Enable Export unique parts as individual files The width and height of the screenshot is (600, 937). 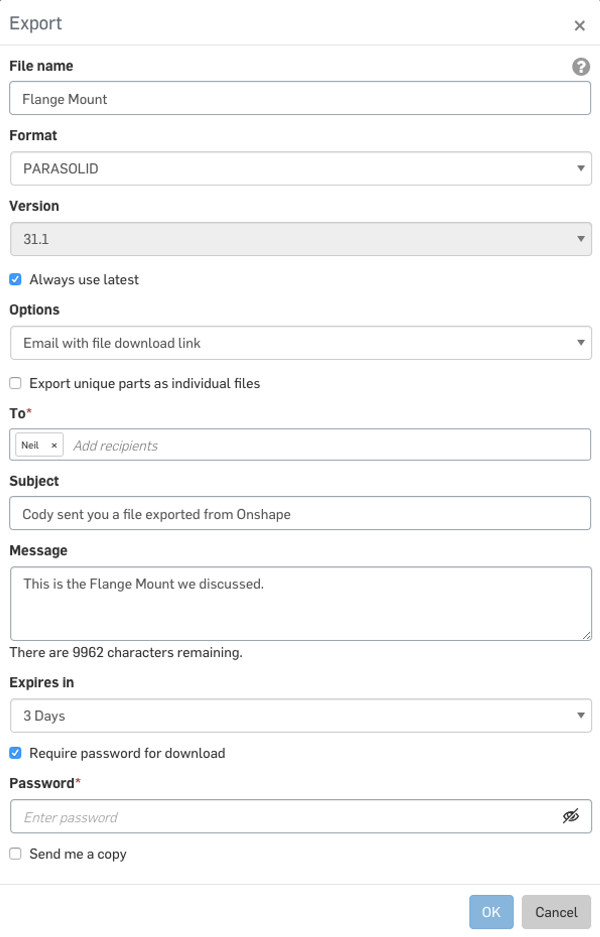[x=16, y=384]
